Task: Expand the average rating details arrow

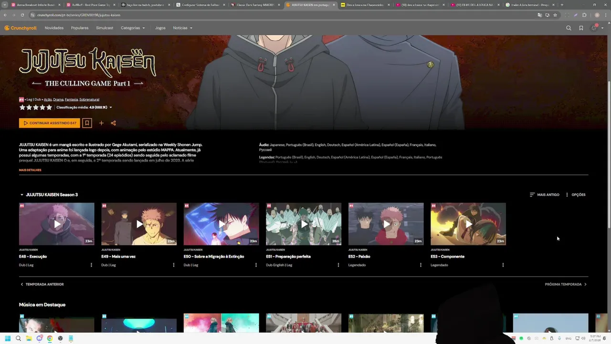Action: (x=111, y=107)
